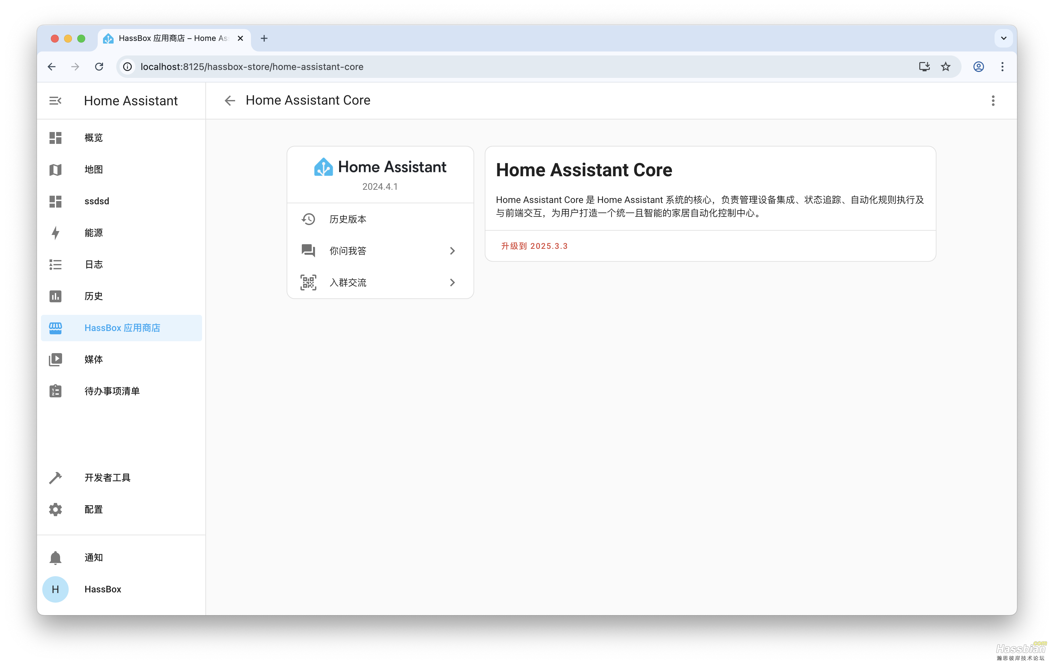Image resolution: width=1054 pixels, height=664 pixels.
Task: Open Chrome's three-dot menu
Action: (x=1002, y=66)
